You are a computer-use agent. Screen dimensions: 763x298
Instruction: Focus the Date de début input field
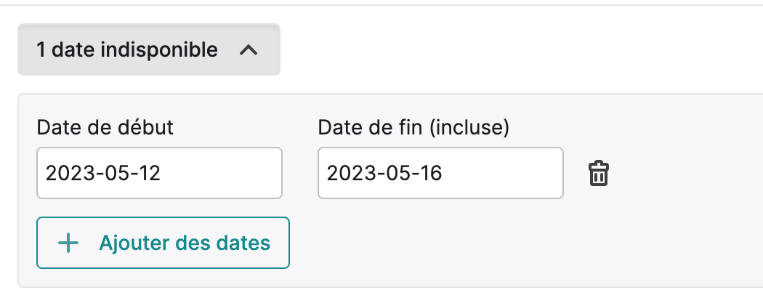coord(160,173)
